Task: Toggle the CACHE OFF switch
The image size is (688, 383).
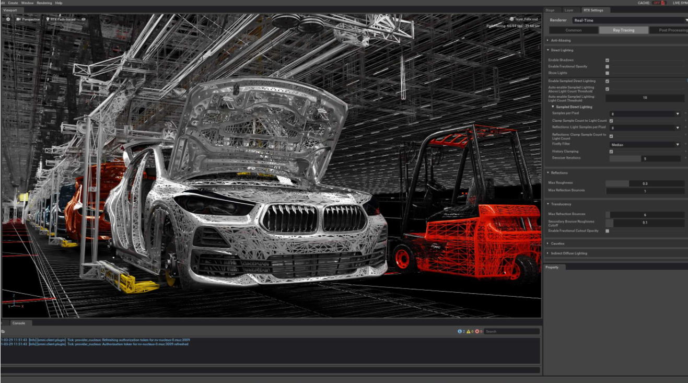Action: click(x=659, y=3)
